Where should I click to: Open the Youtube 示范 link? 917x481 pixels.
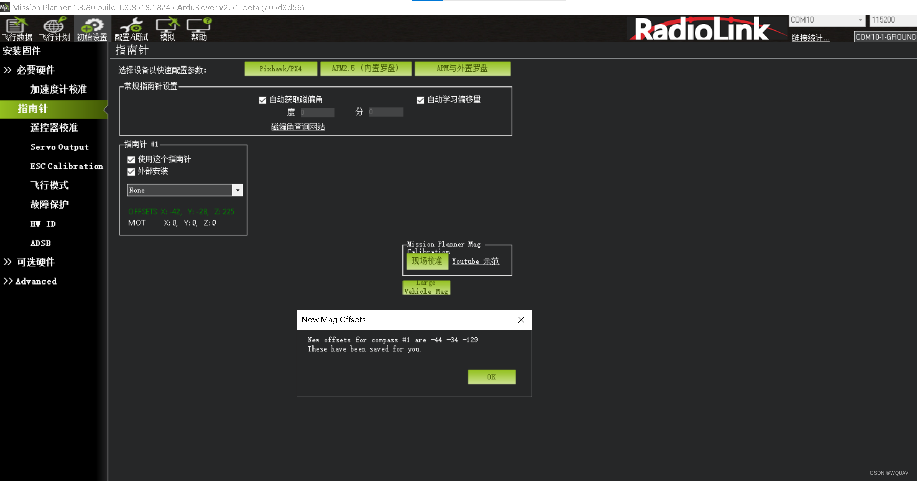[x=476, y=261]
